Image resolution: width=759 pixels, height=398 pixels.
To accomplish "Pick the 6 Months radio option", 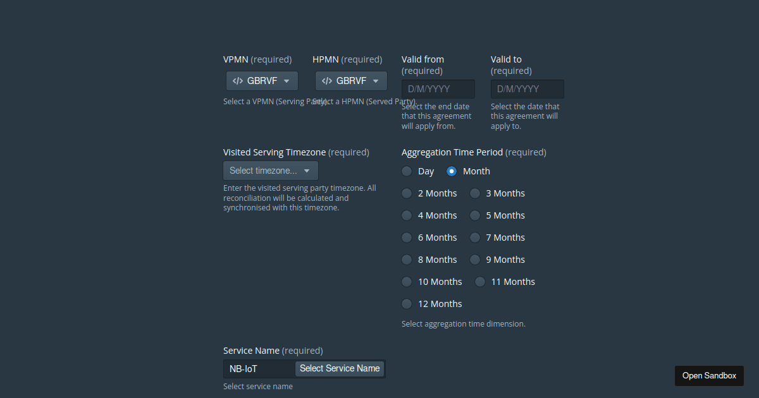I will (x=407, y=238).
